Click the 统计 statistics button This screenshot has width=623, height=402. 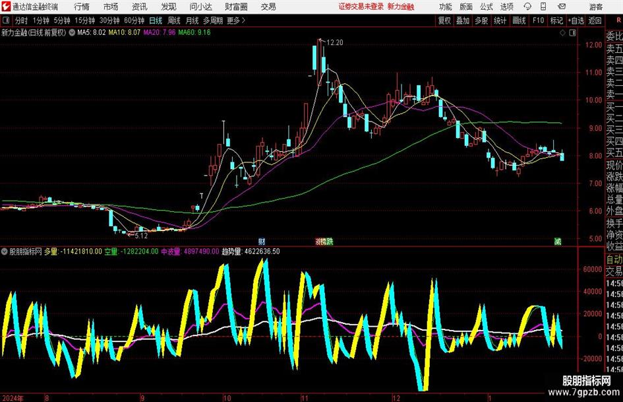click(500, 20)
